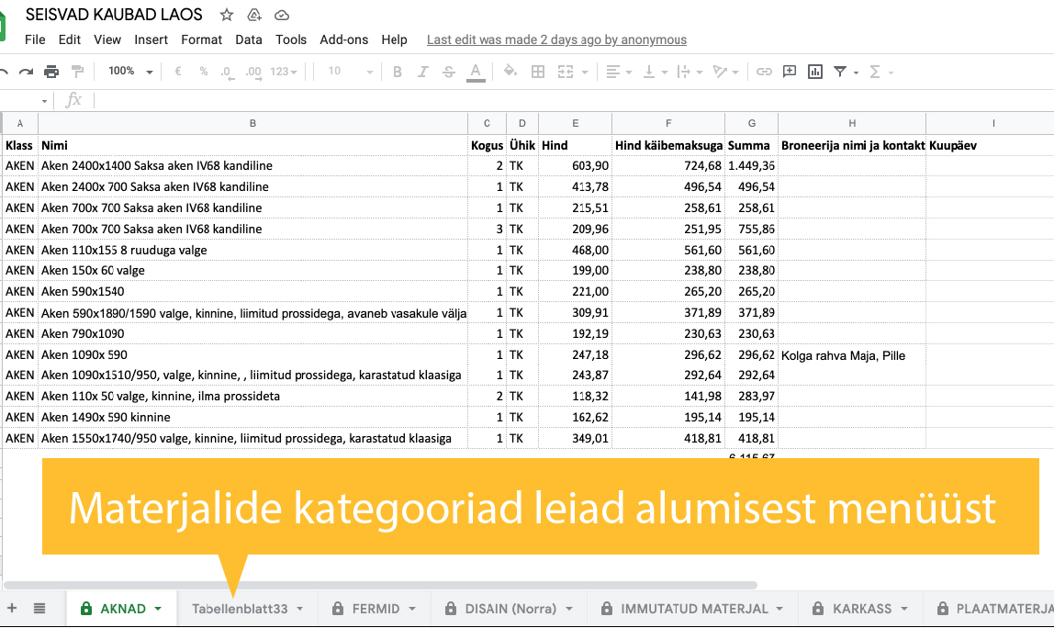Viewport: 1054px width, 628px height.
Task: Open the AKNAD tab options arrow
Action: point(158,609)
